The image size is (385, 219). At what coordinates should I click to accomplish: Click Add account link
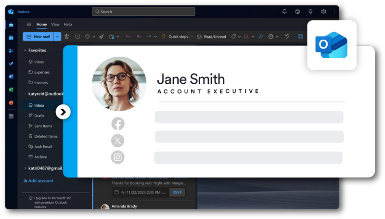(38, 180)
